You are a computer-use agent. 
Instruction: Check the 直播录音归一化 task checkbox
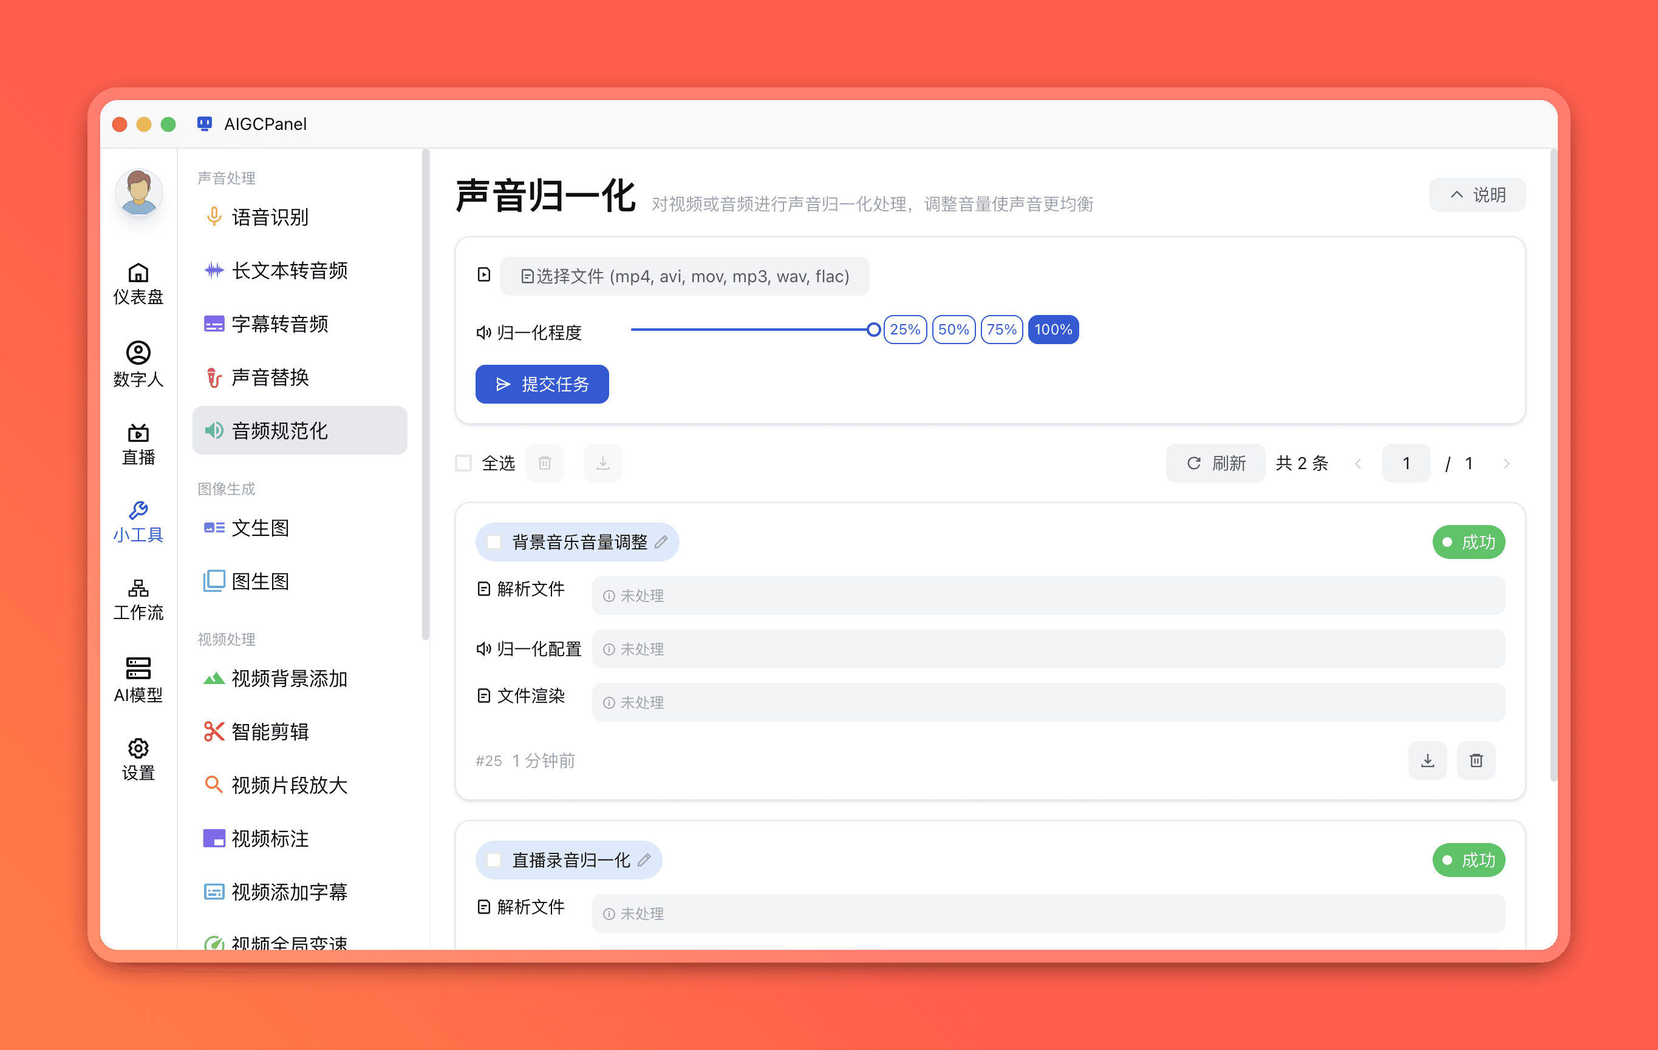click(493, 860)
